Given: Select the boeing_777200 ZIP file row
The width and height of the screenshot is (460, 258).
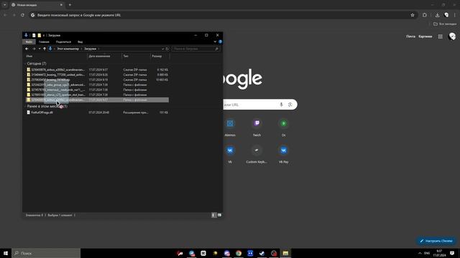Looking at the screenshot, I should [x=97, y=75].
